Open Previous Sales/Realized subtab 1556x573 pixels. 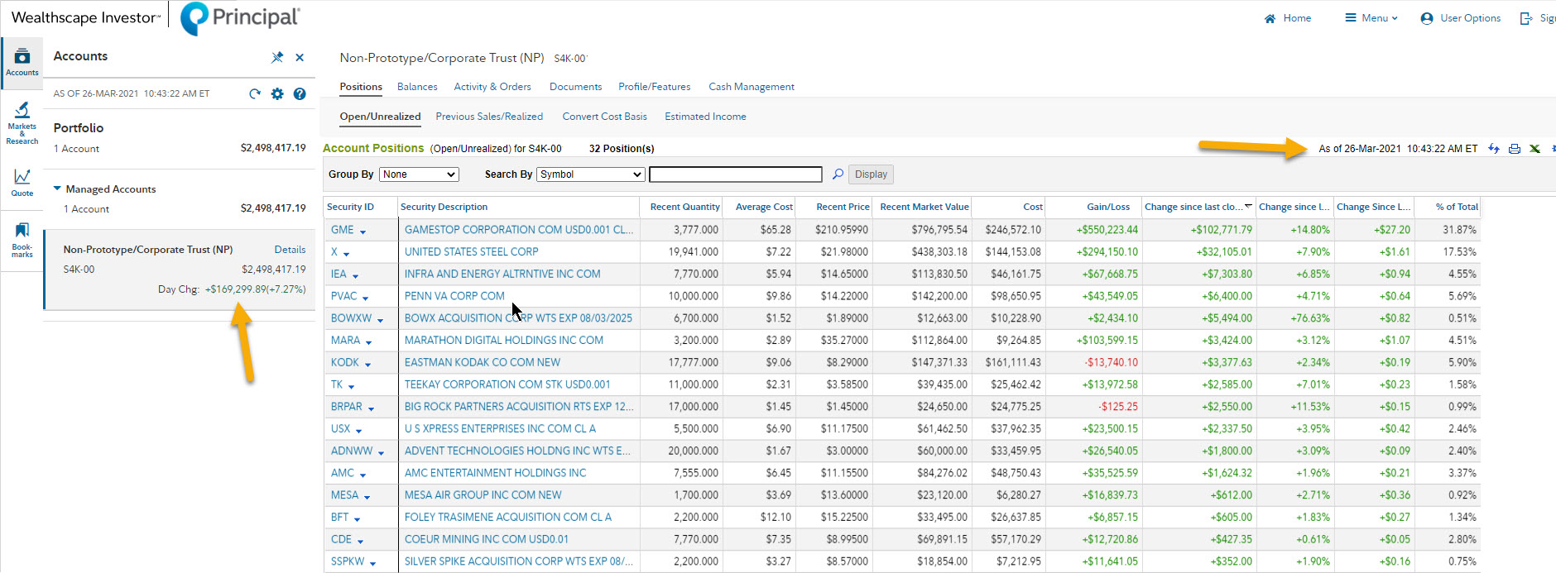coord(489,117)
